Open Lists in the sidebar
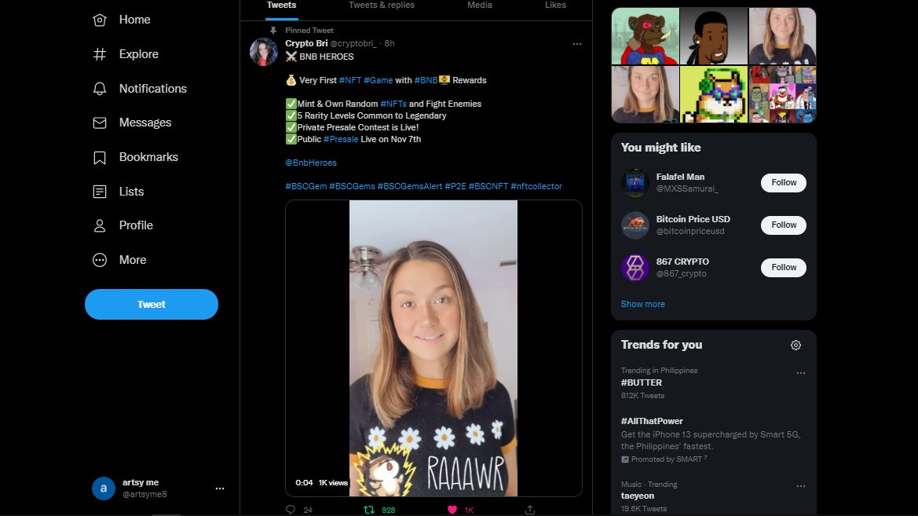Image resolution: width=918 pixels, height=516 pixels. point(119,192)
